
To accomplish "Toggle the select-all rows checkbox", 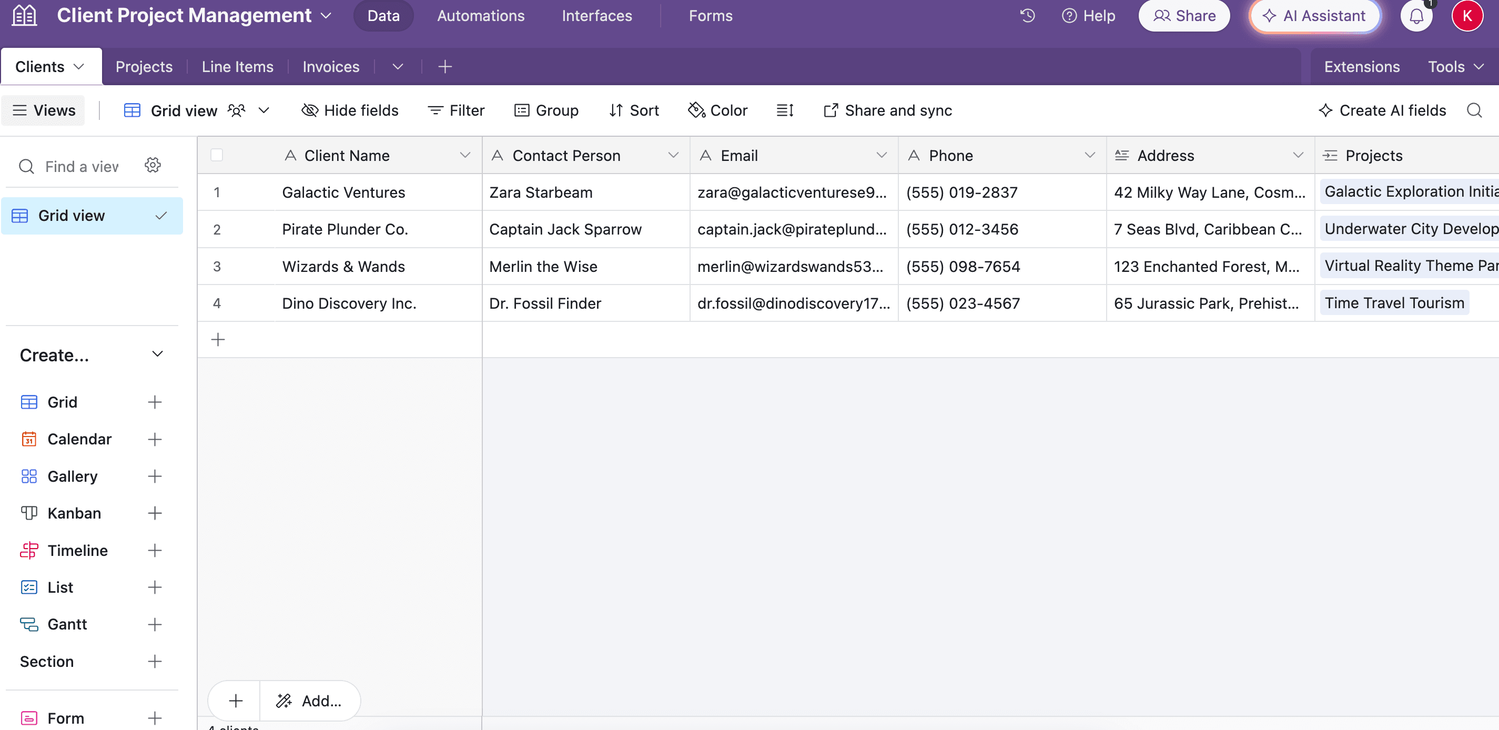I will [x=217, y=155].
